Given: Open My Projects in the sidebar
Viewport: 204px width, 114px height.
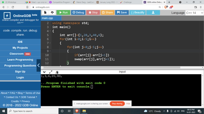Looking at the screenshot, I should tap(20, 48).
